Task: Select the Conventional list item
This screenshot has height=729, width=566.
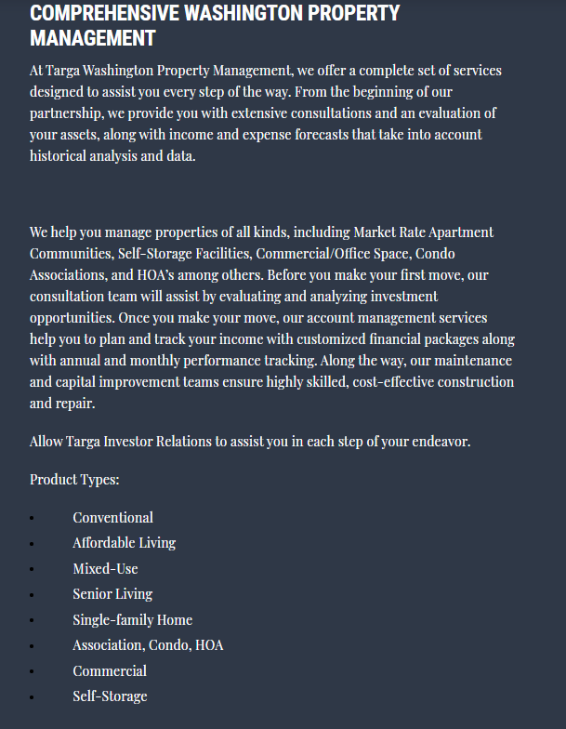Action: pos(113,517)
